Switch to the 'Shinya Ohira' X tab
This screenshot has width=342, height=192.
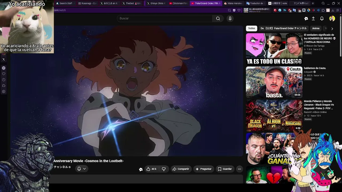click(156, 3)
